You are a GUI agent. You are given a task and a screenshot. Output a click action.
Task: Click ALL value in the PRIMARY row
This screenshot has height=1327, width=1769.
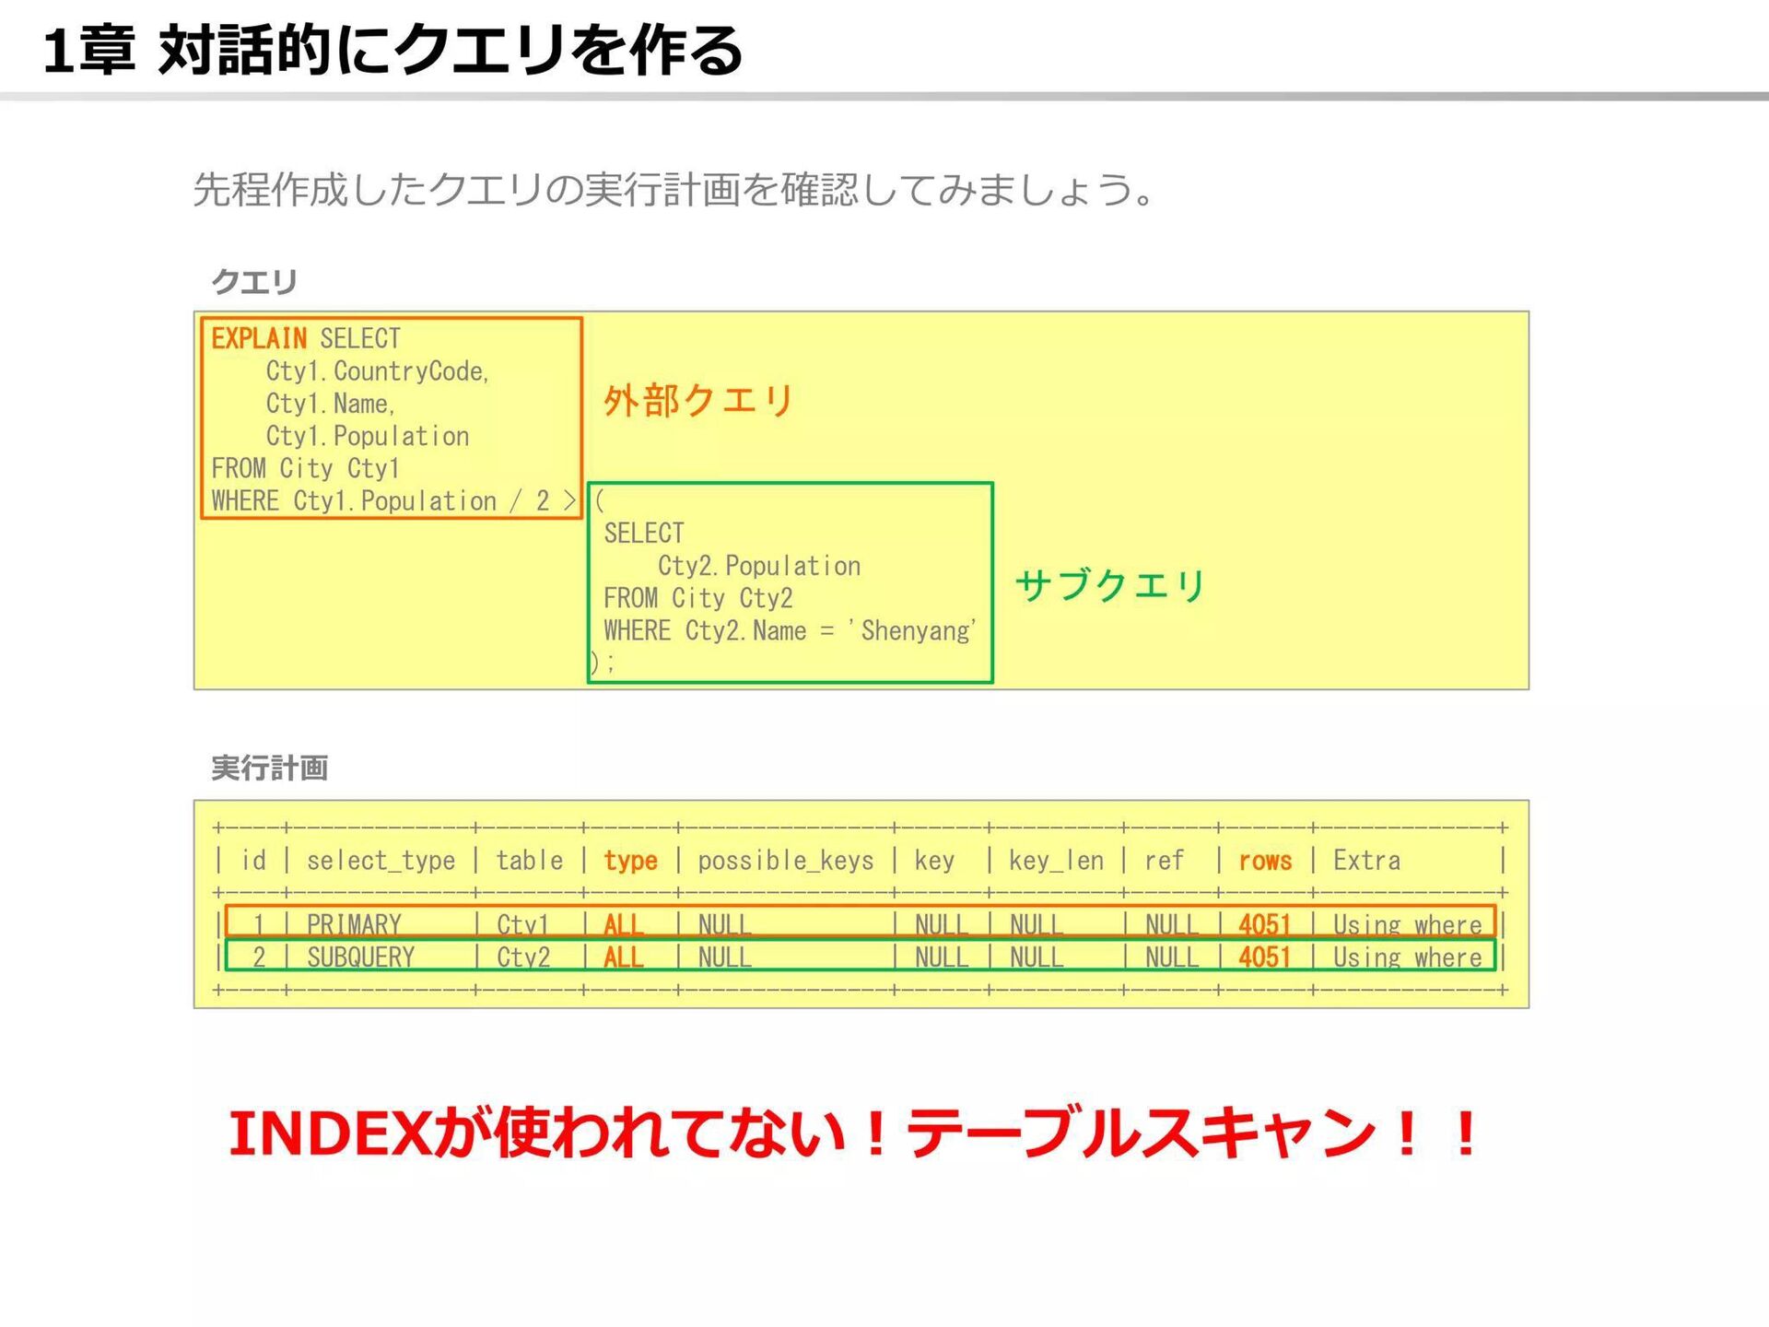click(x=623, y=923)
